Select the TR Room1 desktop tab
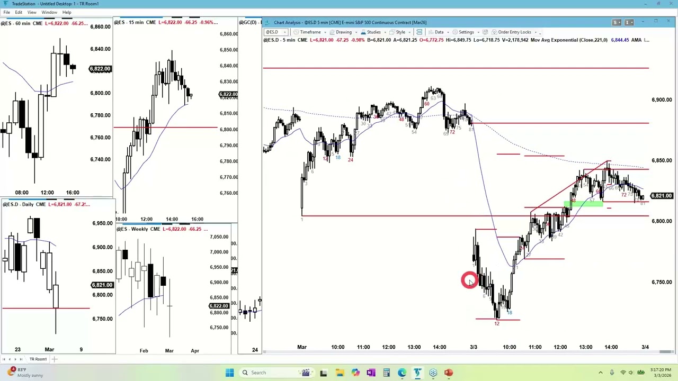The image size is (678, 381). click(38, 359)
